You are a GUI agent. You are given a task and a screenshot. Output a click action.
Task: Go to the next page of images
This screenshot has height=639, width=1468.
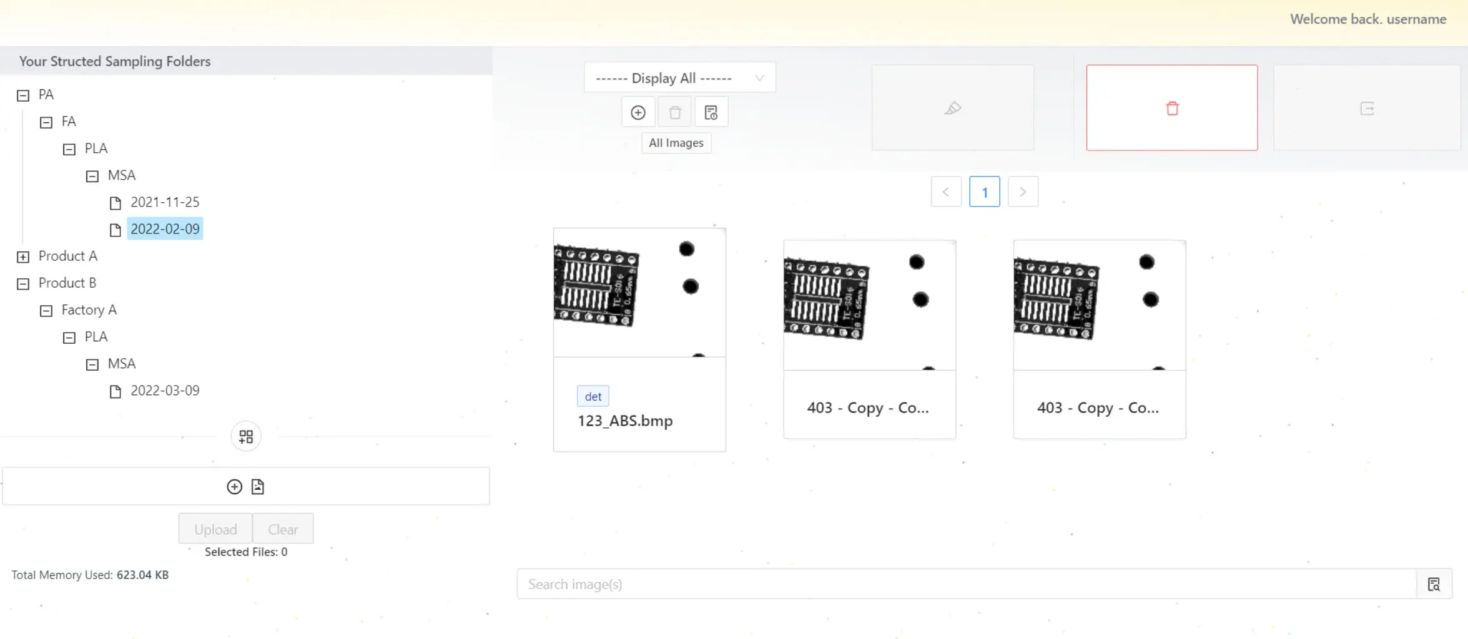(1022, 192)
